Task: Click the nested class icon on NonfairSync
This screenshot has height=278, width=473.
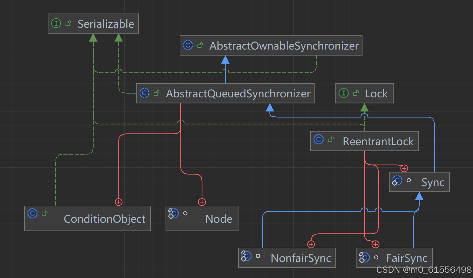Action: [x=247, y=256]
